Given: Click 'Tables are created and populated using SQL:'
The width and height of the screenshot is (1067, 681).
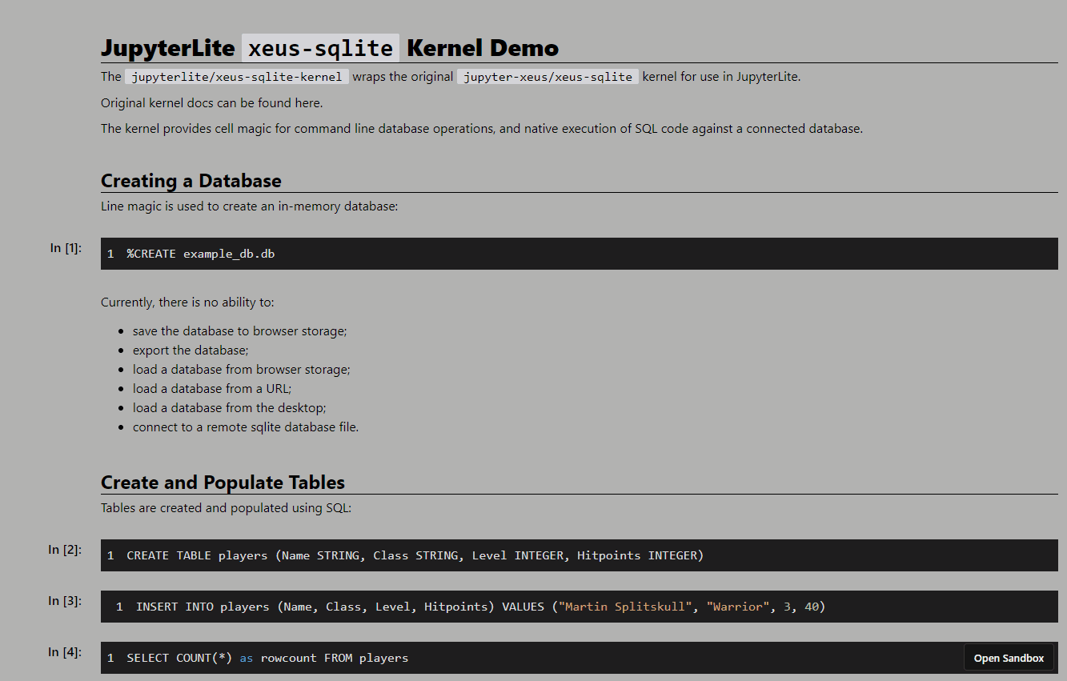Looking at the screenshot, I should 226,508.
